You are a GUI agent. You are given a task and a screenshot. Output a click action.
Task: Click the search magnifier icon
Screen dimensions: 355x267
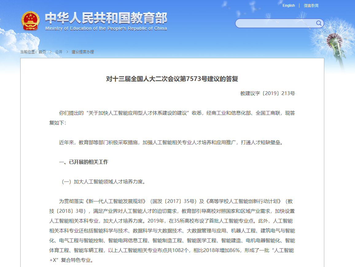tap(319, 23)
